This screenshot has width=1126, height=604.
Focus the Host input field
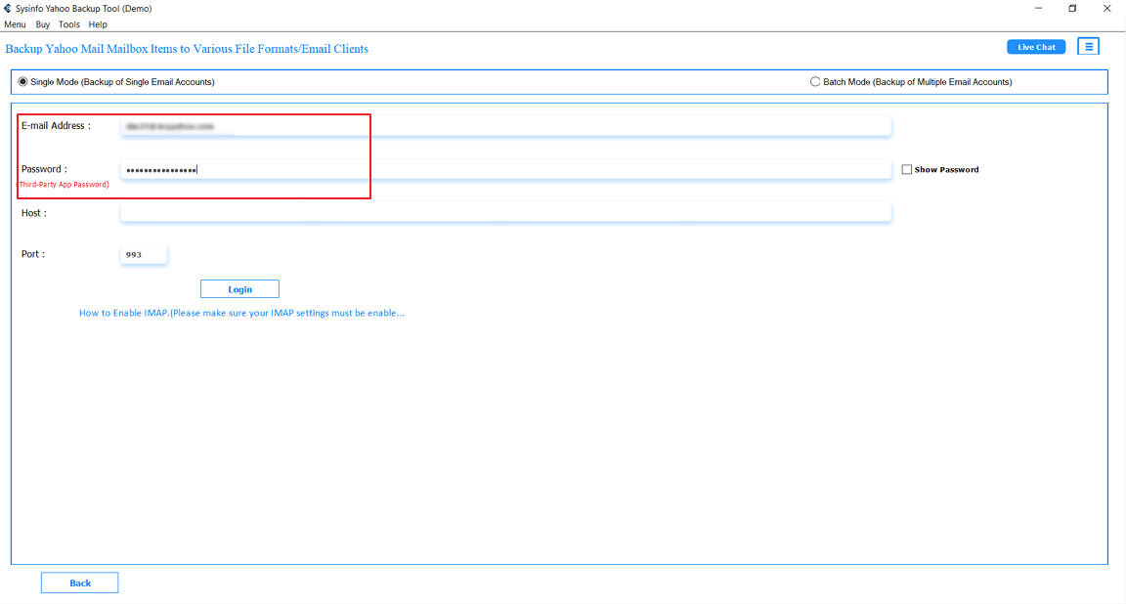(x=505, y=213)
